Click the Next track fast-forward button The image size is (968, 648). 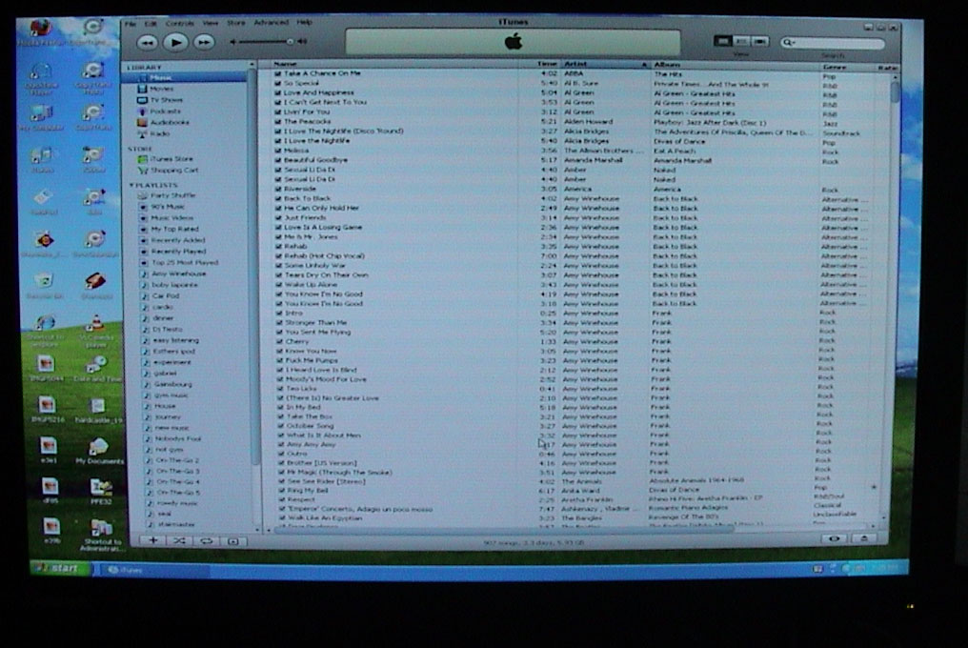[x=204, y=42]
